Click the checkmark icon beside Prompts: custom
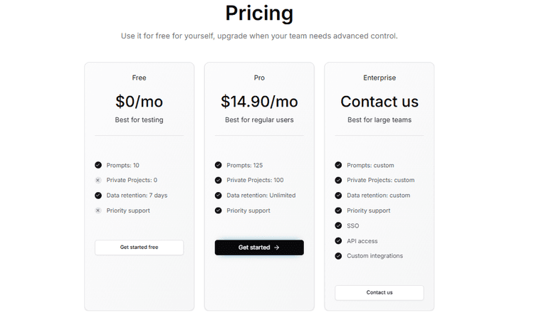The image size is (534, 320). pos(339,165)
